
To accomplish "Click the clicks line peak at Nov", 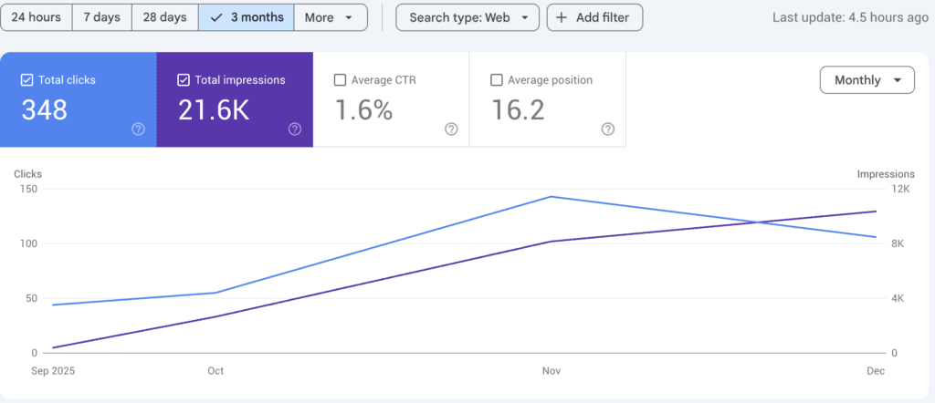I will click(551, 197).
